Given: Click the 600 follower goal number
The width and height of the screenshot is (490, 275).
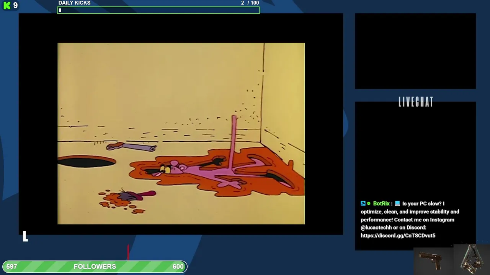Looking at the screenshot, I should 178,267.
